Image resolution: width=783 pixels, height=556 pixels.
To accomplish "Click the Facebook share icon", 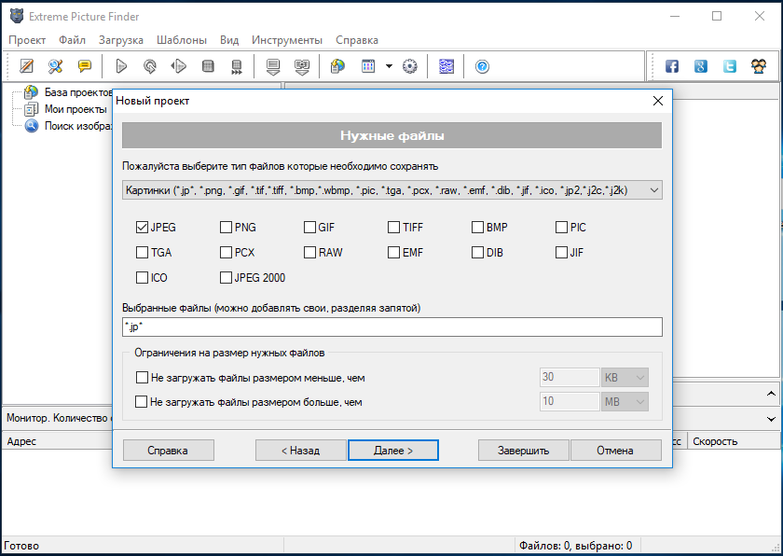I will tap(672, 66).
